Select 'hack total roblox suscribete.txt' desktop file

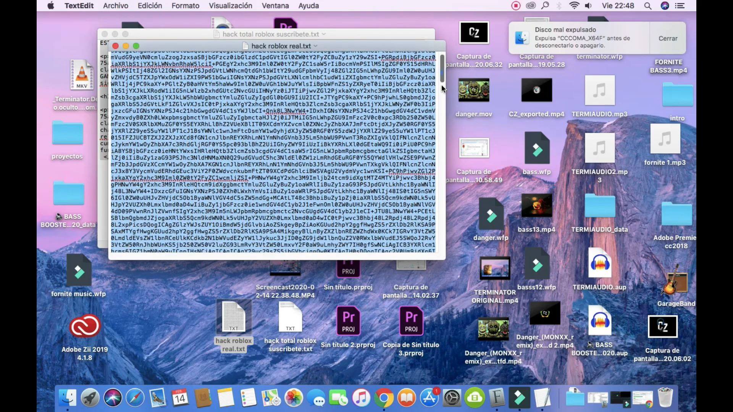(x=290, y=317)
